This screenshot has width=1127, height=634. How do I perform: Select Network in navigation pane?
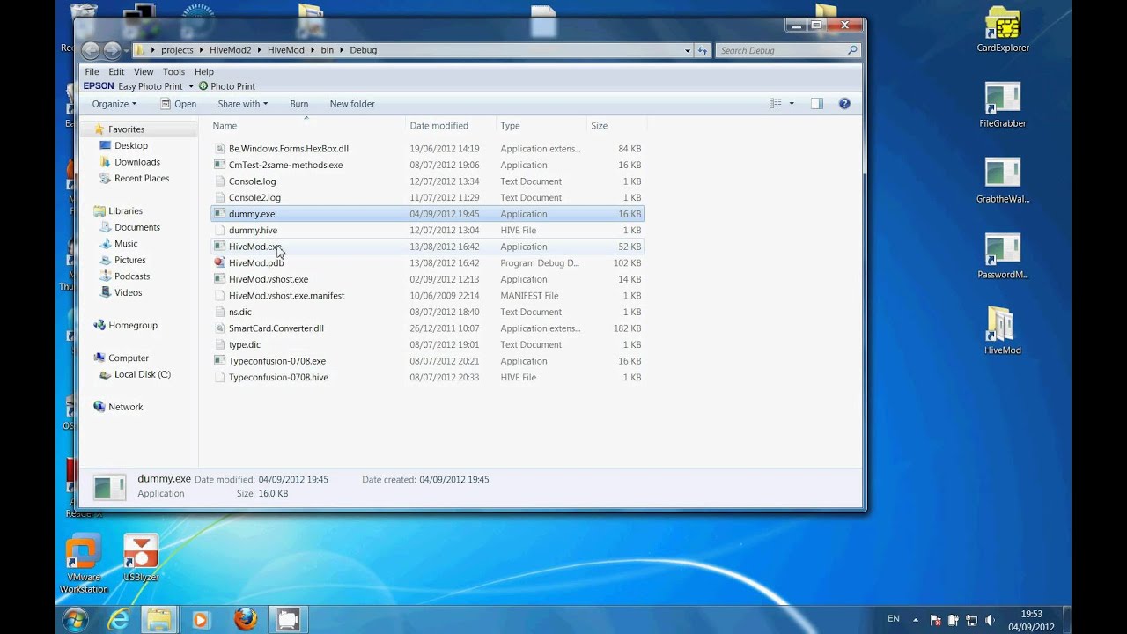coord(126,407)
